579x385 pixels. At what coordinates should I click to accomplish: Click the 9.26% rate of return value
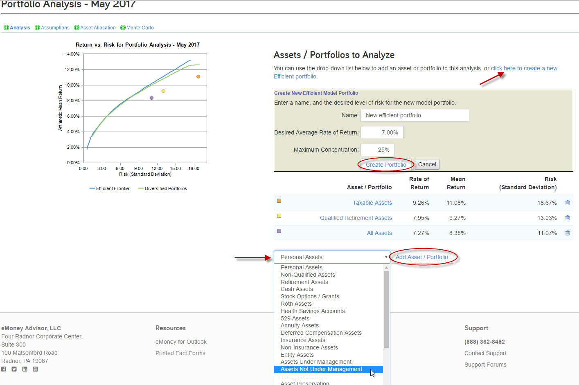click(421, 203)
